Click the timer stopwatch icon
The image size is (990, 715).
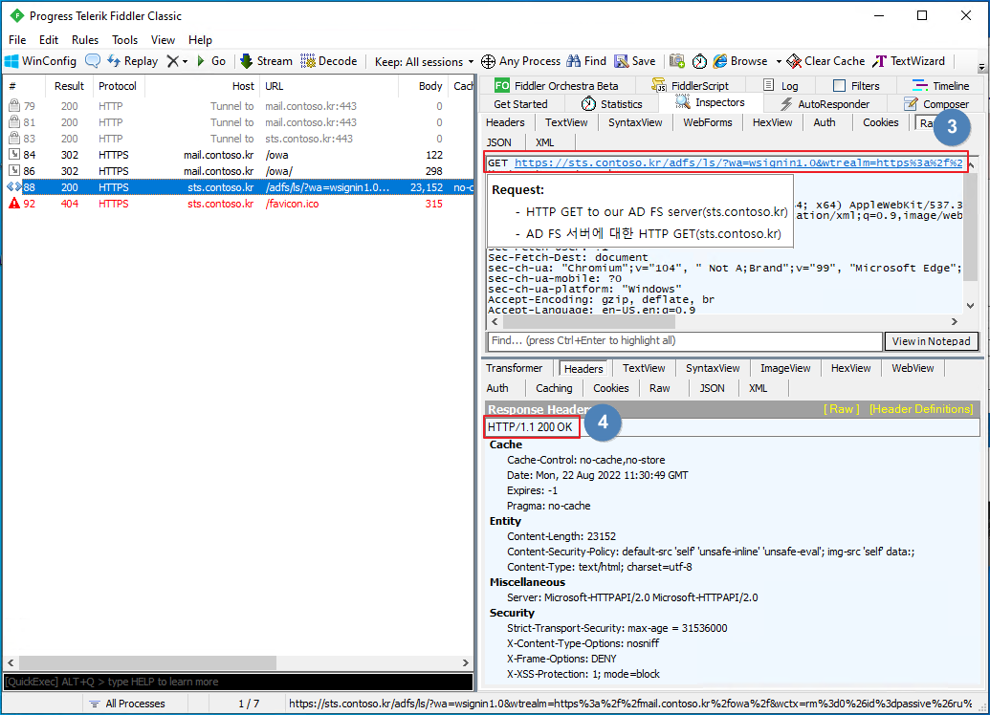pyautogui.click(x=699, y=61)
